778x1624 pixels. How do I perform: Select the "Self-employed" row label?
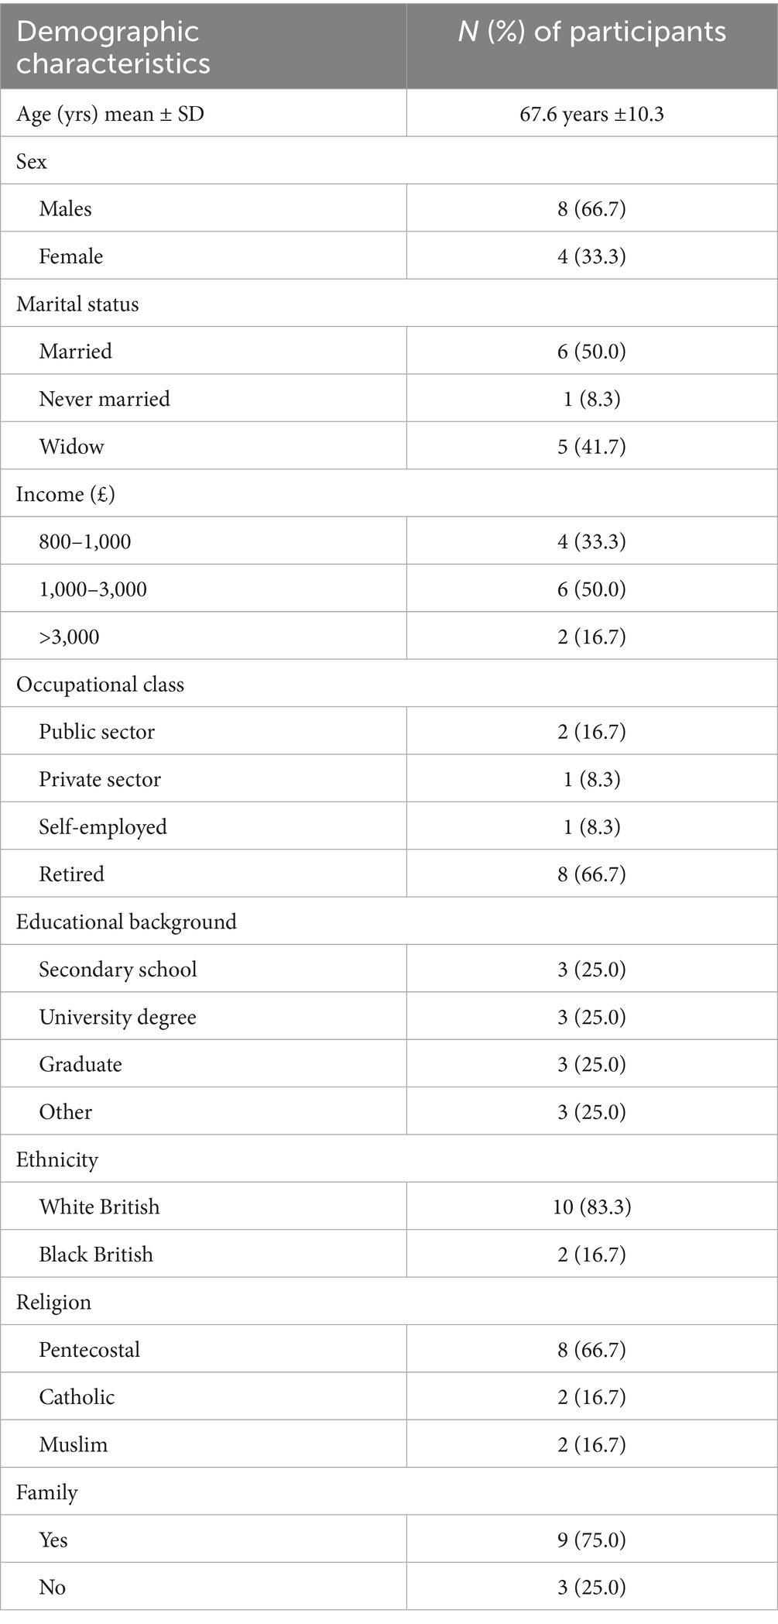pyautogui.click(x=103, y=827)
